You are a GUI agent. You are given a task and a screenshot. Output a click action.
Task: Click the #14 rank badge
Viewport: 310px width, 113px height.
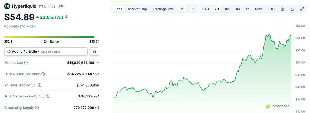click(61, 6)
